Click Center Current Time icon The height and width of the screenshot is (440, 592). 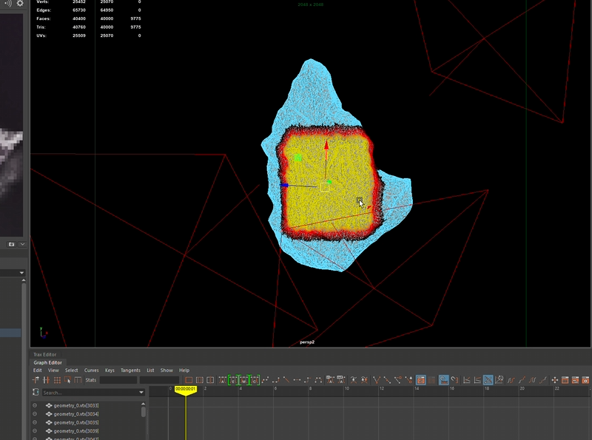coord(210,380)
